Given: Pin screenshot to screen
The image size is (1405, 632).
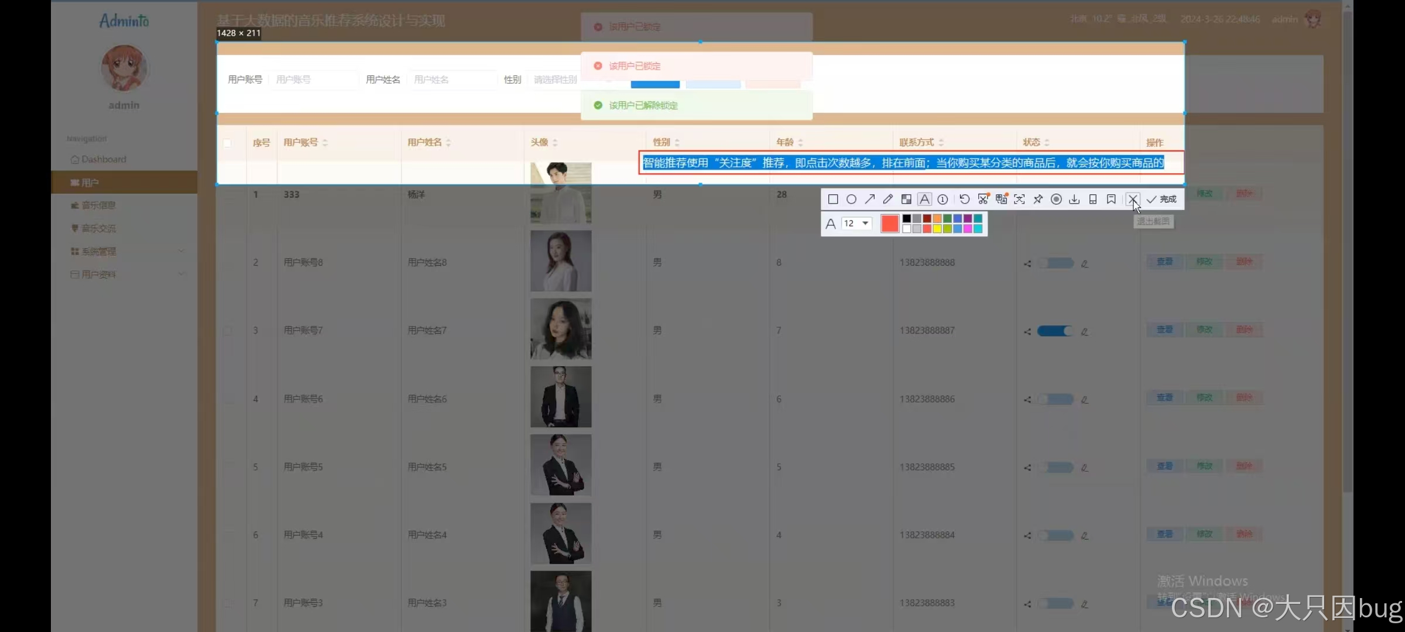Looking at the screenshot, I should tap(1038, 200).
